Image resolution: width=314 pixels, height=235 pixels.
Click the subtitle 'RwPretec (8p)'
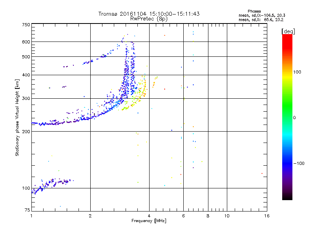149,19
